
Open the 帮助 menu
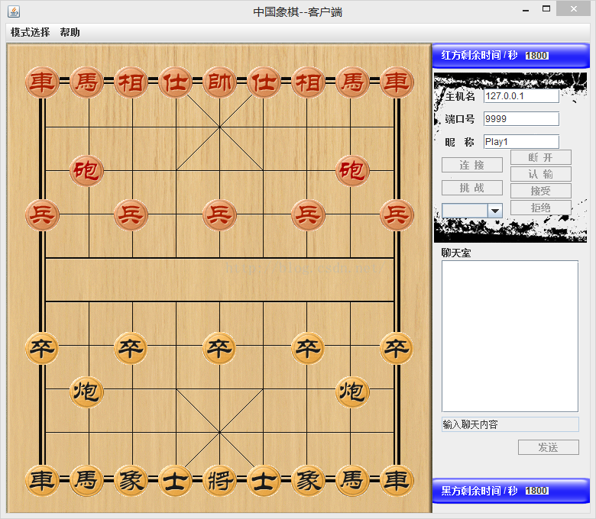[x=70, y=32]
